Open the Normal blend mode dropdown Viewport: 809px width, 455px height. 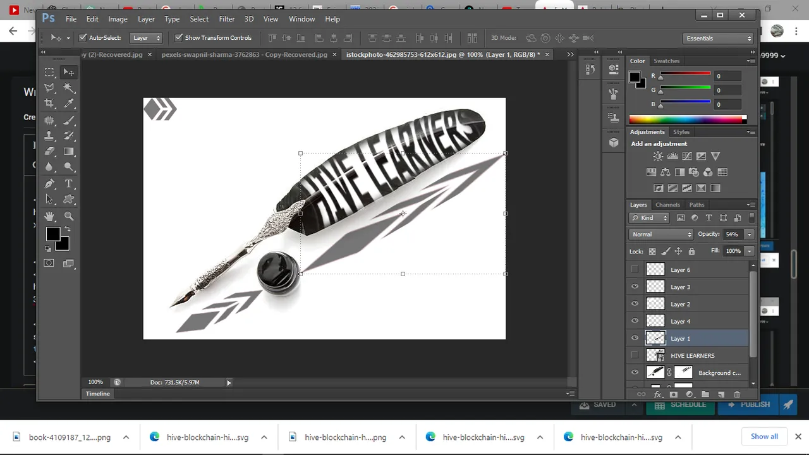coord(661,234)
